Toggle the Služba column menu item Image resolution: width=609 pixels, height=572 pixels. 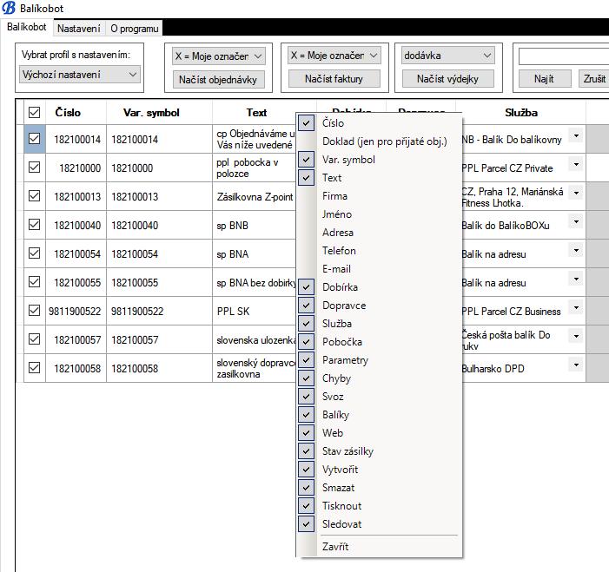380,324
